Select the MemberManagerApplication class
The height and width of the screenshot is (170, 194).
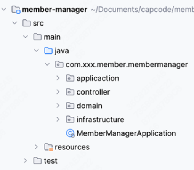pos(126,133)
